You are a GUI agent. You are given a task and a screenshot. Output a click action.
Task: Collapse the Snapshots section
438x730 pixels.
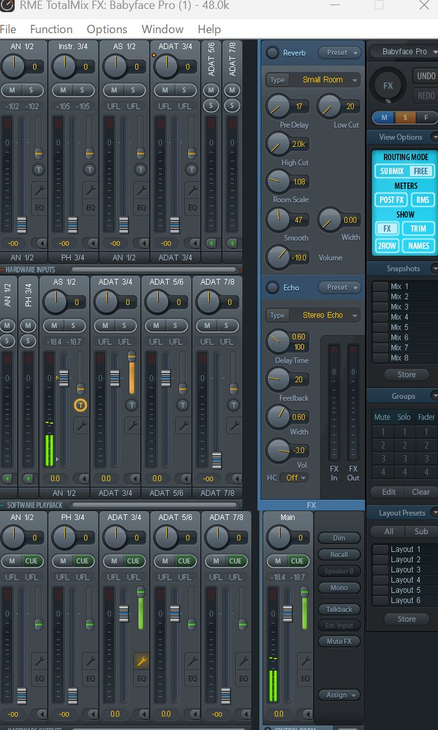435,269
